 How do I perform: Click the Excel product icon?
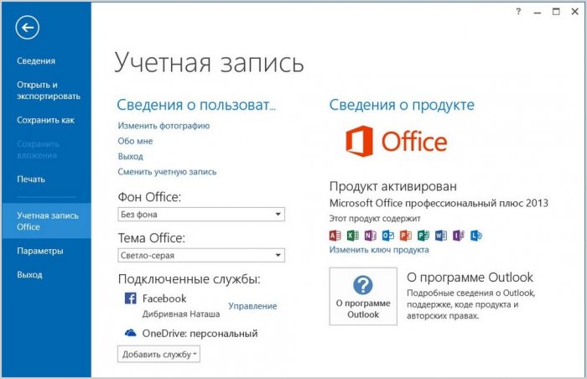353,235
